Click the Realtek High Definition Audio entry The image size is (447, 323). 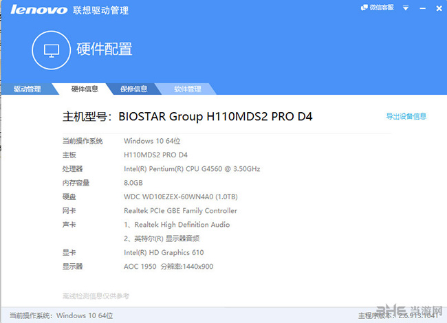[177, 225]
